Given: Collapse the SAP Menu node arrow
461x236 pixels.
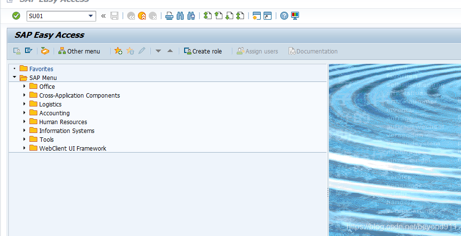Looking at the screenshot, I should pos(14,78).
